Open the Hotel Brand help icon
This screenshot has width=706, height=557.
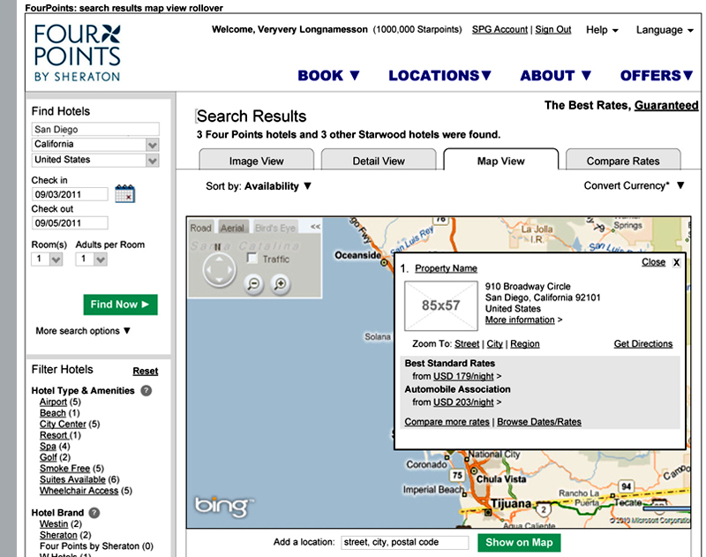(94, 512)
